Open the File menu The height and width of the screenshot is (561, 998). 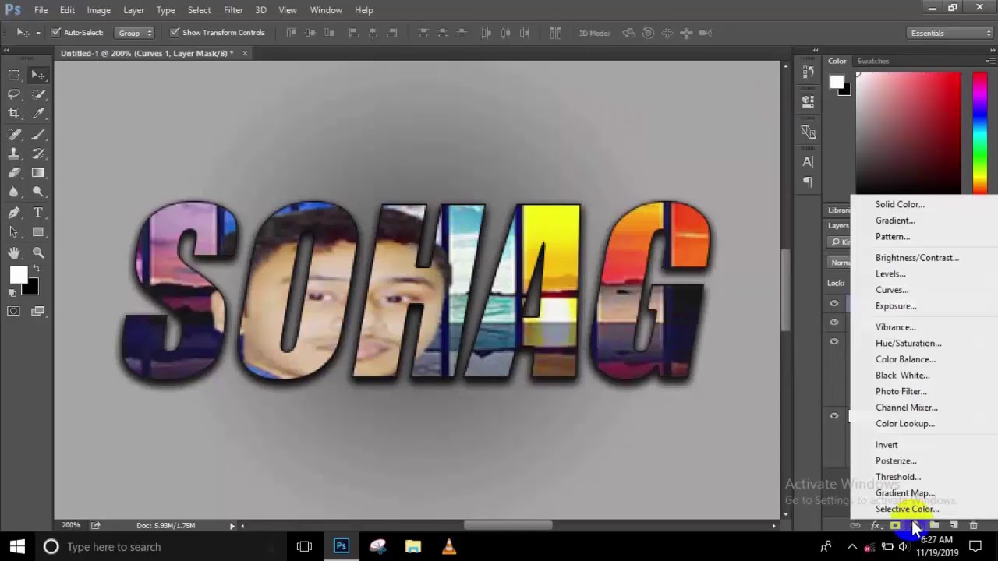pos(41,10)
